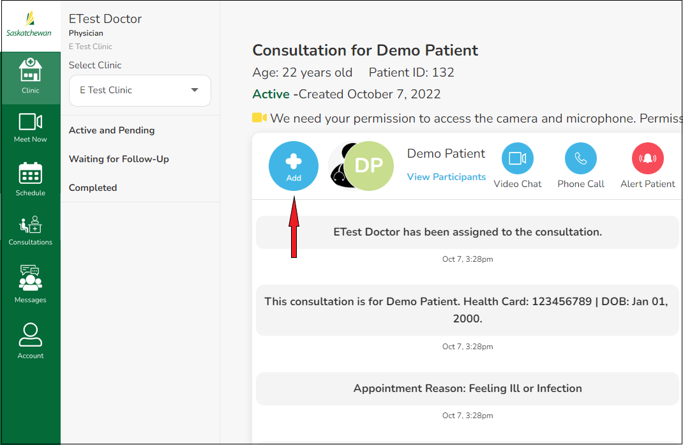
Task: Click the Saskatchewan logo
Action: click(29, 26)
